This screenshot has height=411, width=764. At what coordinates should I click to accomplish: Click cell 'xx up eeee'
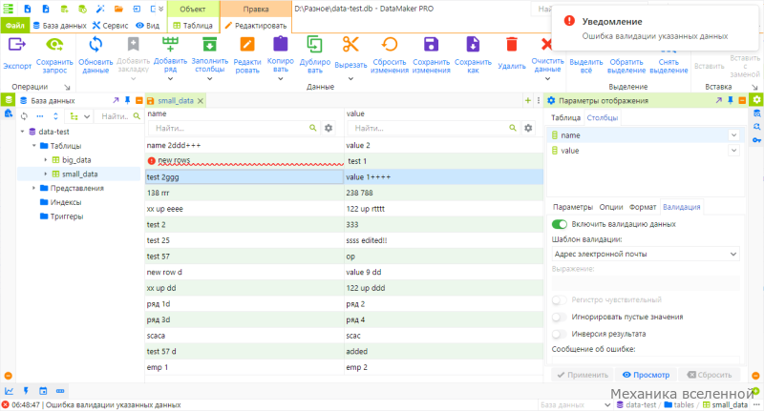tap(244, 209)
